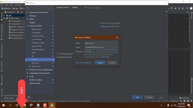Open Android Studio taskbar icon

point(52,105)
